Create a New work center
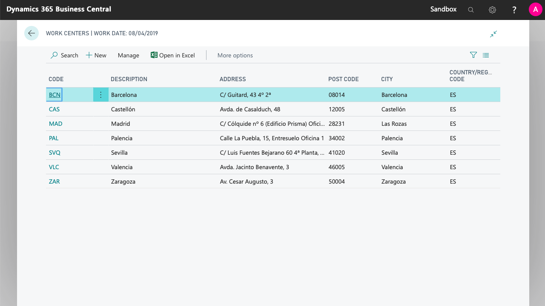The width and height of the screenshot is (545, 306). 96,55
